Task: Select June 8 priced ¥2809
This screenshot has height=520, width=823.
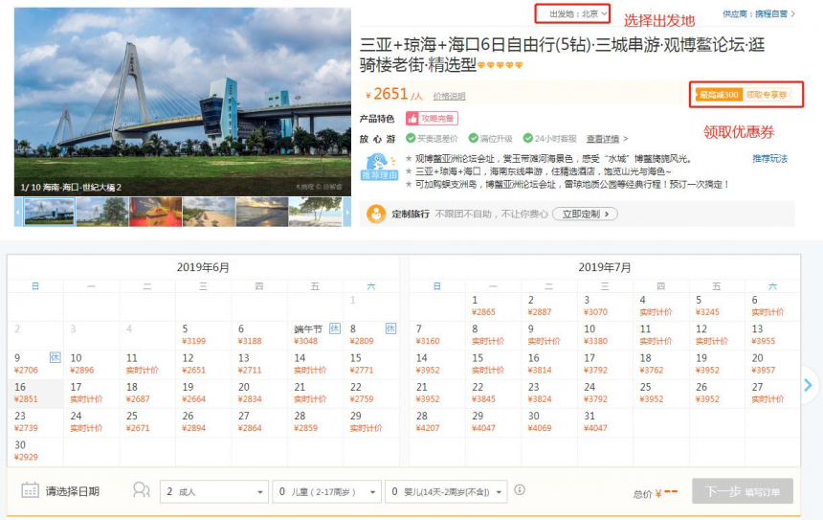Action: point(371,335)
